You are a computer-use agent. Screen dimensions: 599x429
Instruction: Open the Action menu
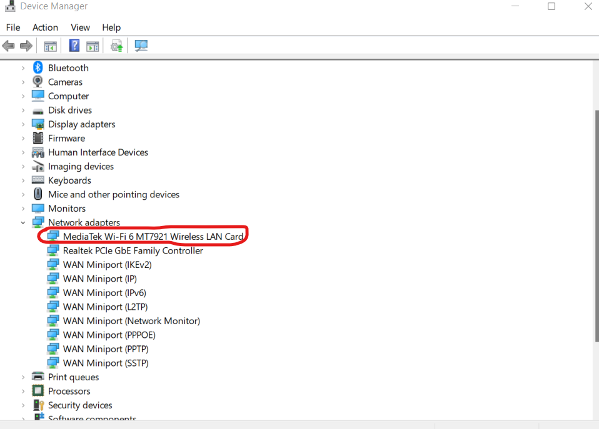coord(45,27)
